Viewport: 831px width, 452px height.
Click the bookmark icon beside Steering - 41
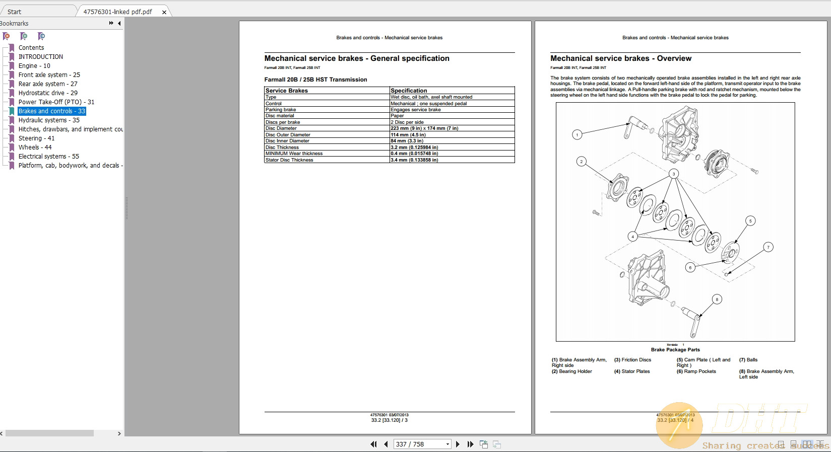point(12,138)
